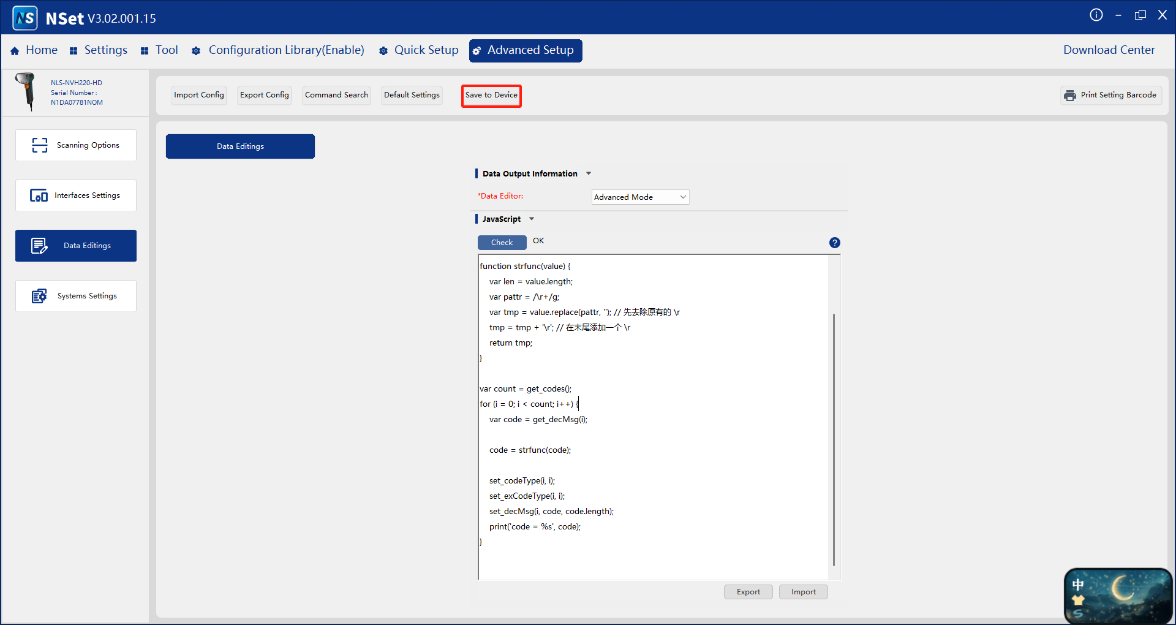Collapse Data Output Information section
Image resolution: width=1176 pixels, height=625 pixels.
(589, 174)
